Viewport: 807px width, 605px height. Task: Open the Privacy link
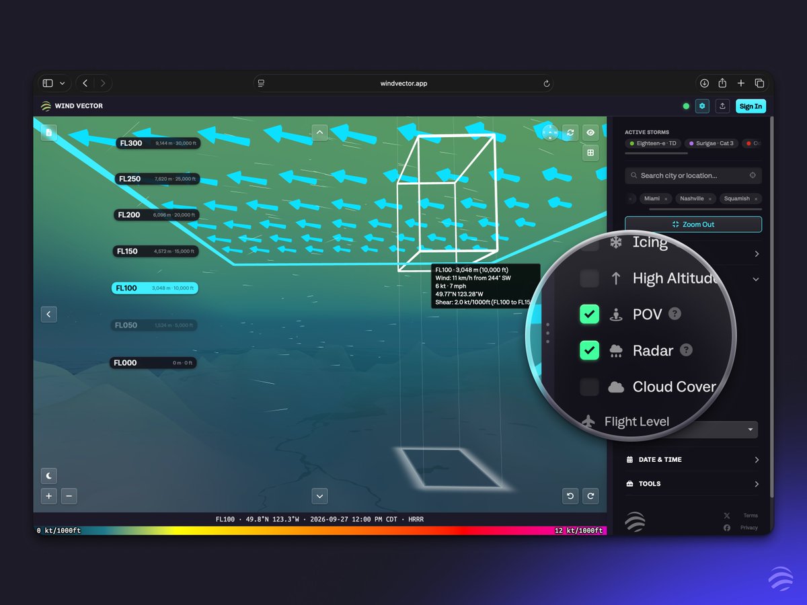pyautogui.click(x=749, y=528)
